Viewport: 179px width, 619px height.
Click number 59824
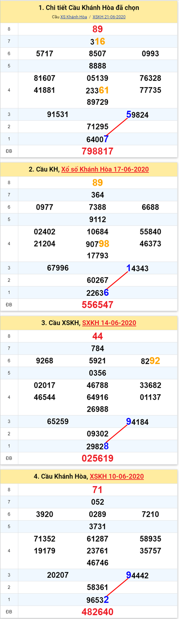point(137,115)
